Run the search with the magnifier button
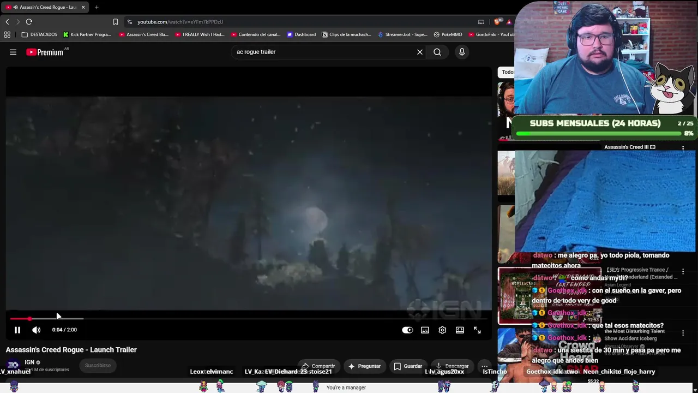Image resolution: width=698 pixels, height=393 pixels. pos(437,52)
